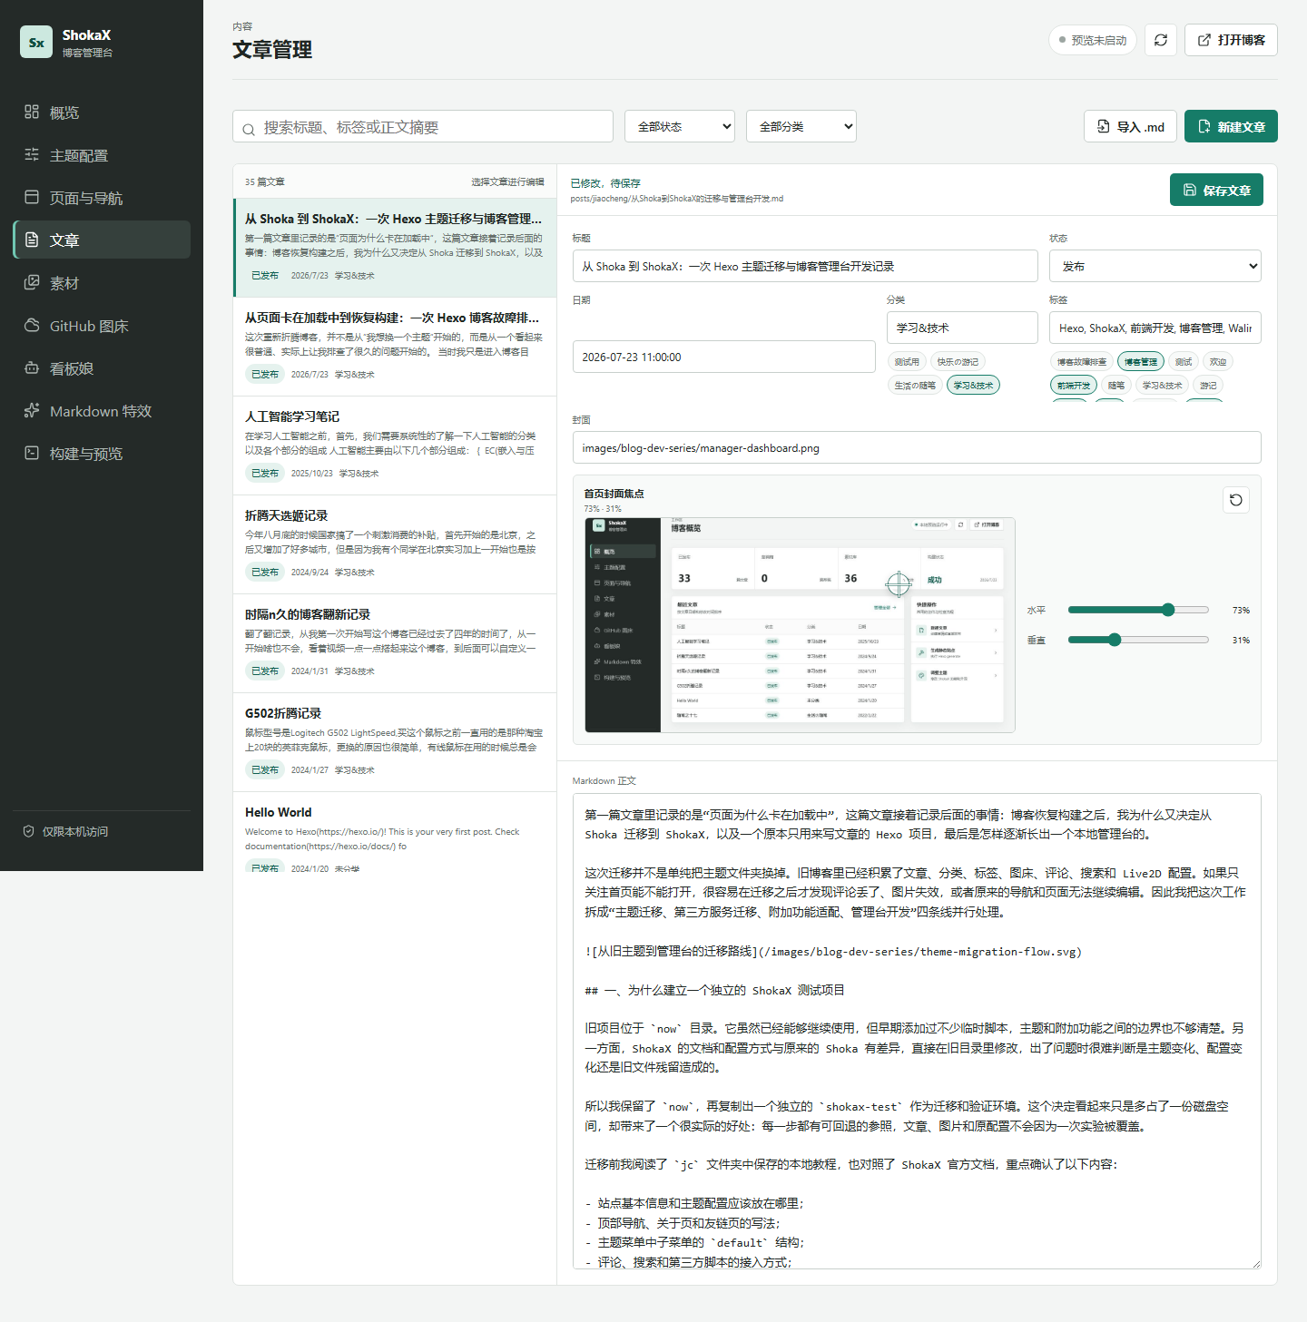Open Markdown 特效 page
This screenshot has width=1307, height=1322.
tap(102, 411)
